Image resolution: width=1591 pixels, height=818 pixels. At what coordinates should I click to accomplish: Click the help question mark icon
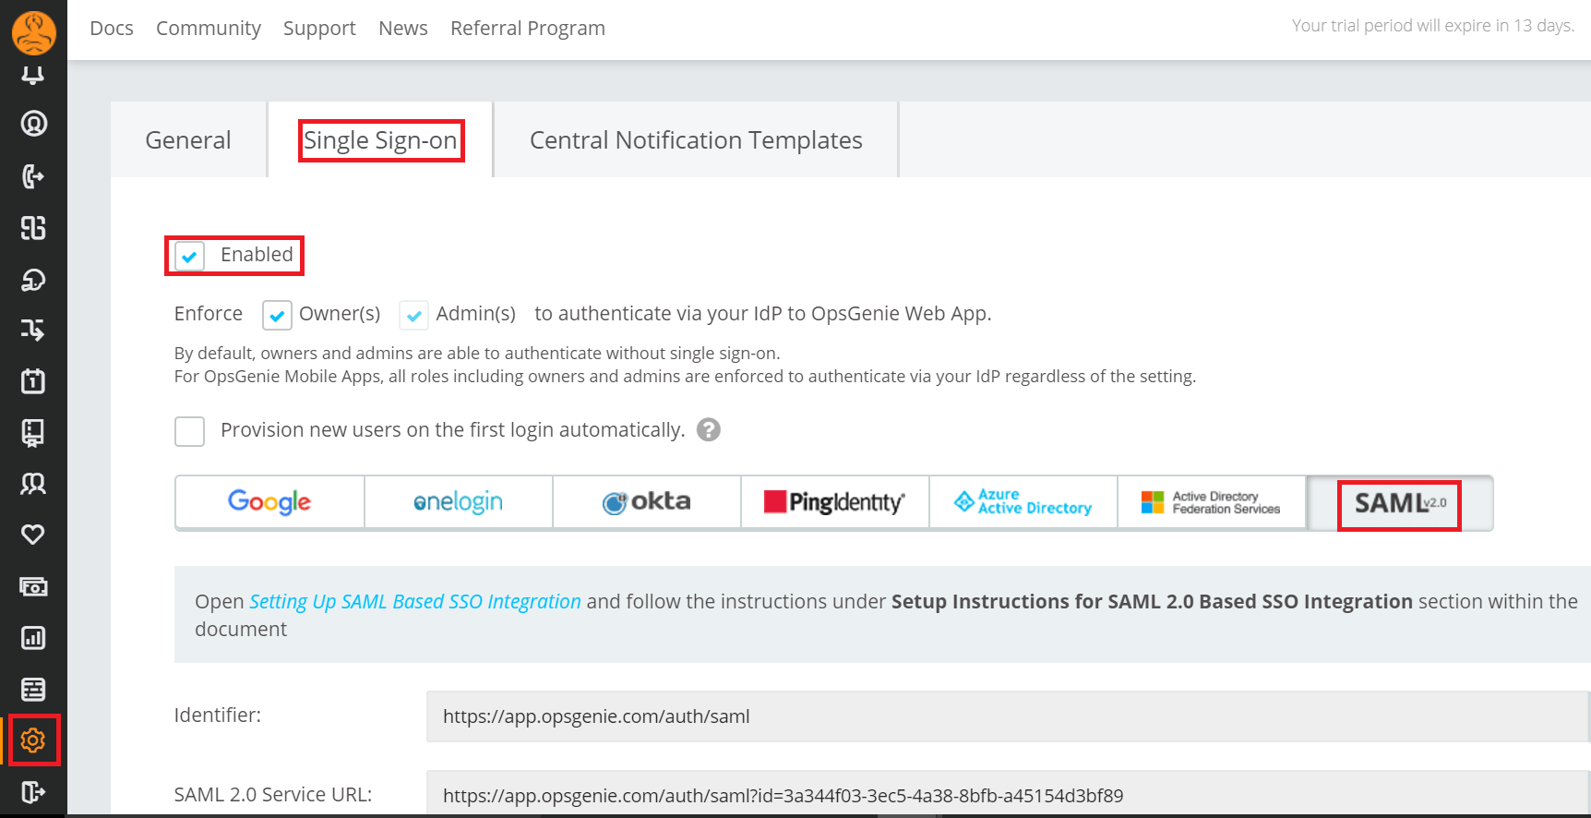point(708,430)
